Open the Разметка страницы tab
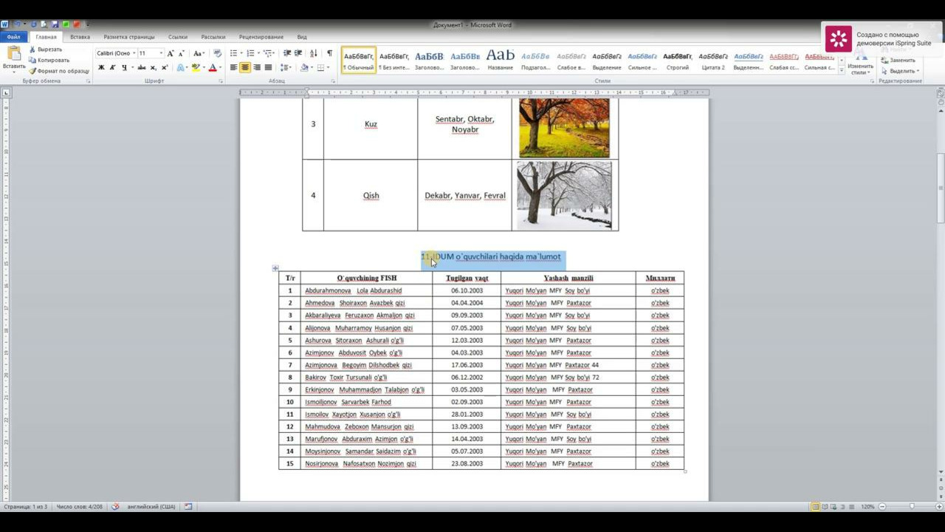Viewport: 945px width, 532px height. pos(128,37)
